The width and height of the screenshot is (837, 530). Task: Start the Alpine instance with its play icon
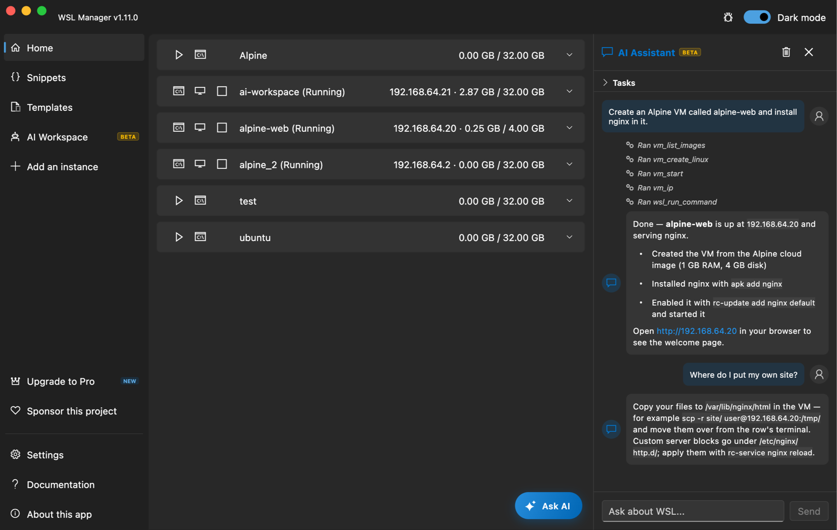click(x=179, y=55)
